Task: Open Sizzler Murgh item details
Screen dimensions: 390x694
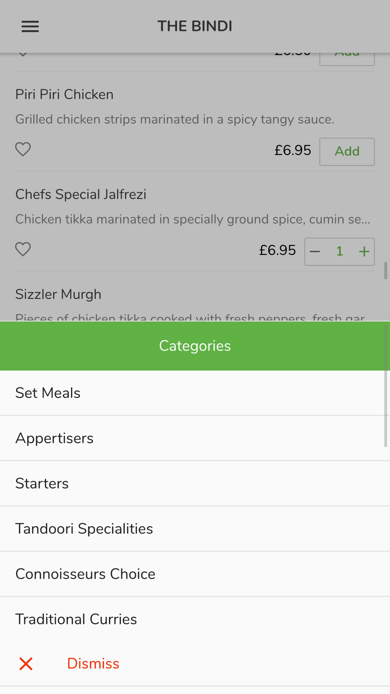Action: tap(58, 294)
